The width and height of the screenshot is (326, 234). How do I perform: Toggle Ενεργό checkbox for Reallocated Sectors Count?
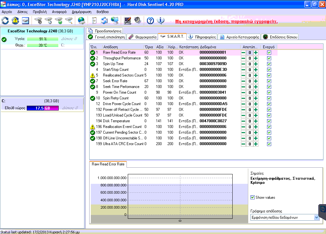(x=269, y=75)
